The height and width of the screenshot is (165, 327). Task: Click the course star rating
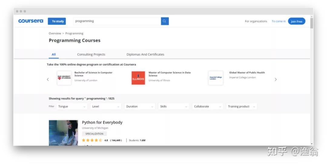pos(92,140)
